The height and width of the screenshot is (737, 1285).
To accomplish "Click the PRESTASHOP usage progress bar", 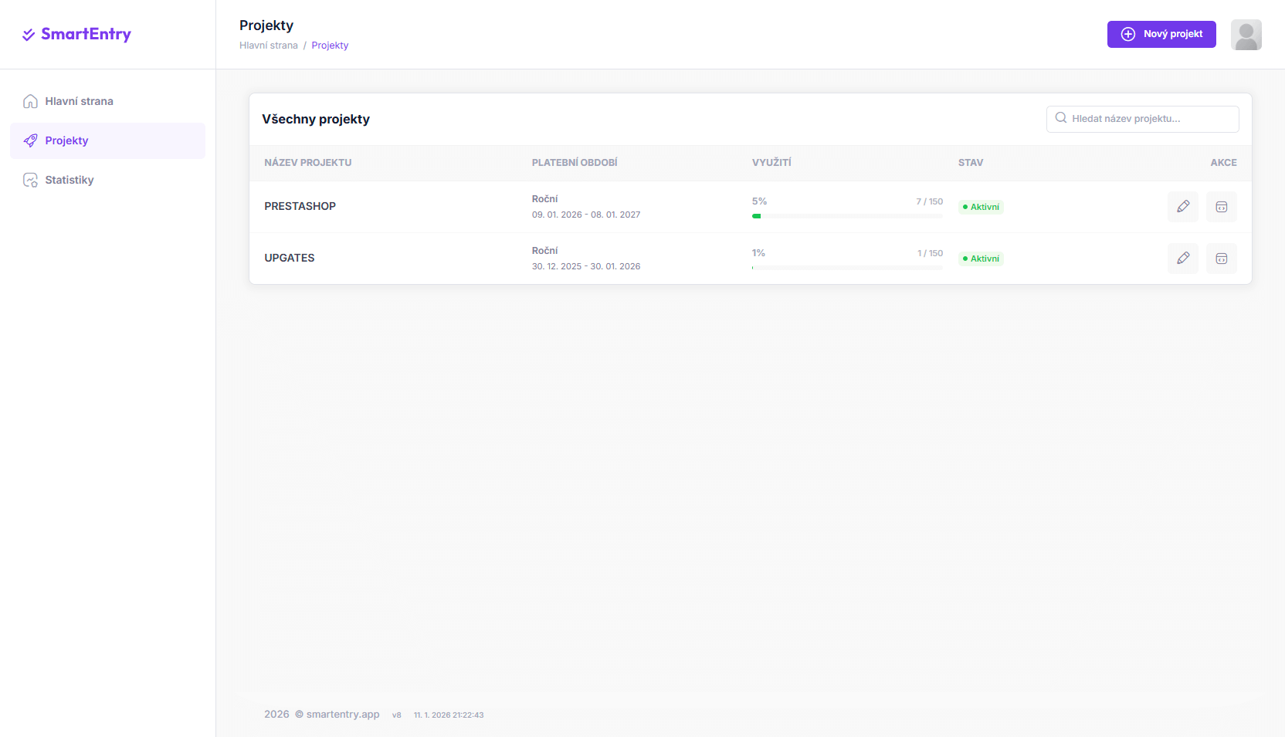I will pyautogui.click(x=846, y=216).
